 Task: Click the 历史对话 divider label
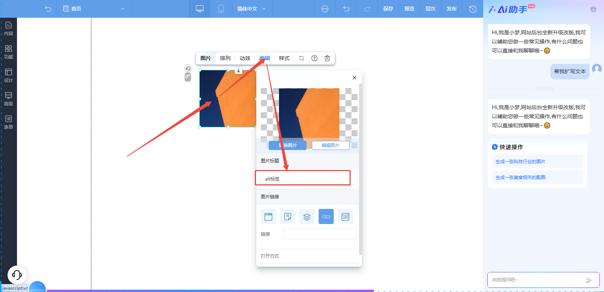[544, 89]
